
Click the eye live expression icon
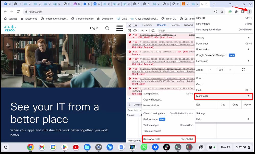pos(153,31)
